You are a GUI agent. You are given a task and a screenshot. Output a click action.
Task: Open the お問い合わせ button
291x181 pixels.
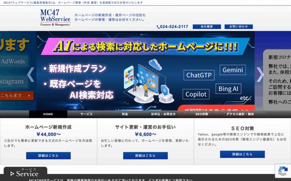click(238, 27)
